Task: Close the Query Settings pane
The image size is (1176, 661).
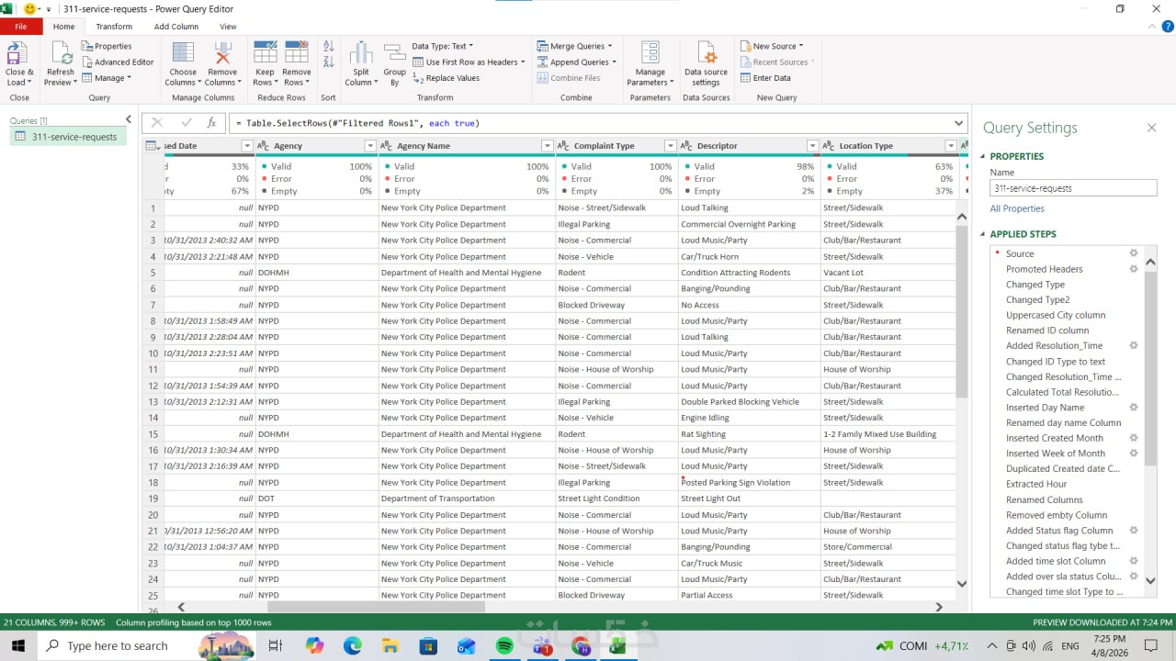Action: [1151, 128]
